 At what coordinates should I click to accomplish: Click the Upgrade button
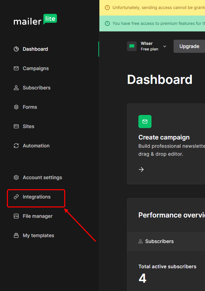189,46
